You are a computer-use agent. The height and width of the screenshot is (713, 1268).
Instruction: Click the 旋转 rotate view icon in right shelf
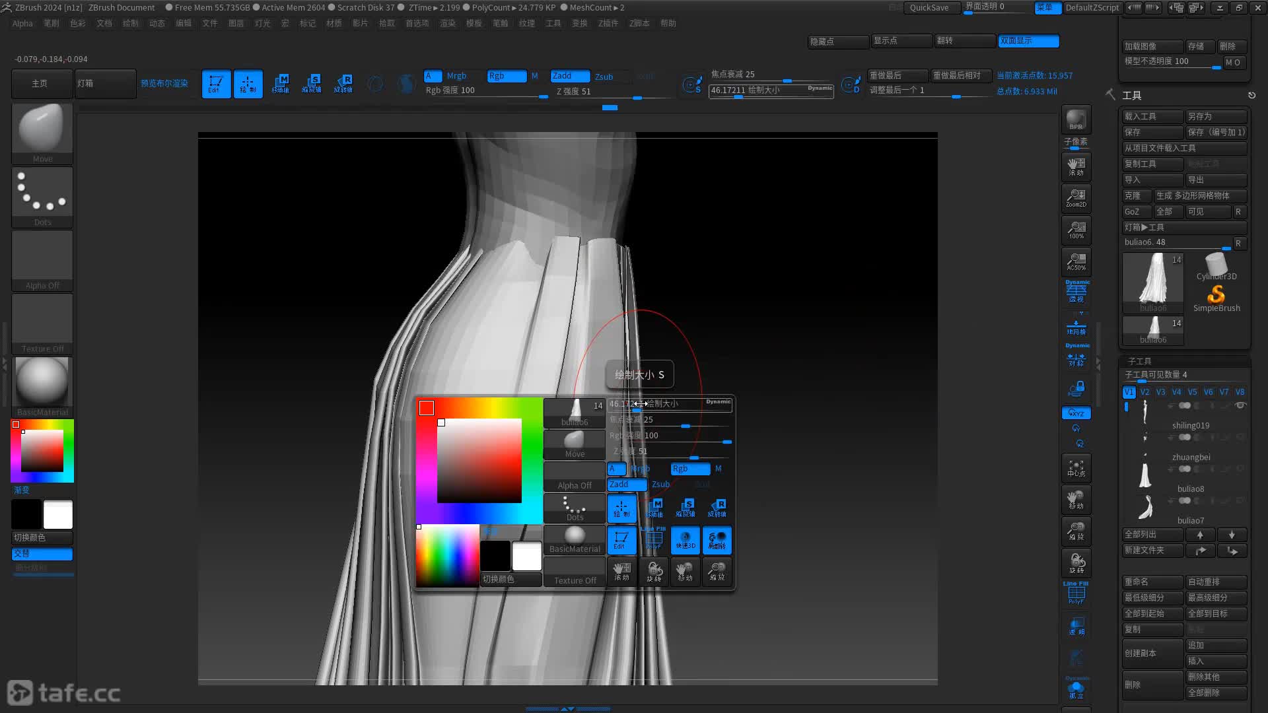(1076, 563)
